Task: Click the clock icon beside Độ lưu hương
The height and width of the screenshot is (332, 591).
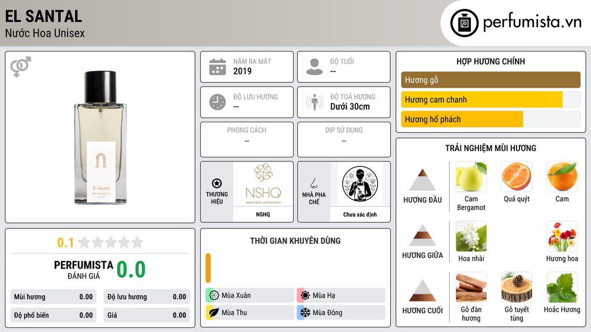Action: pos(218,102)
